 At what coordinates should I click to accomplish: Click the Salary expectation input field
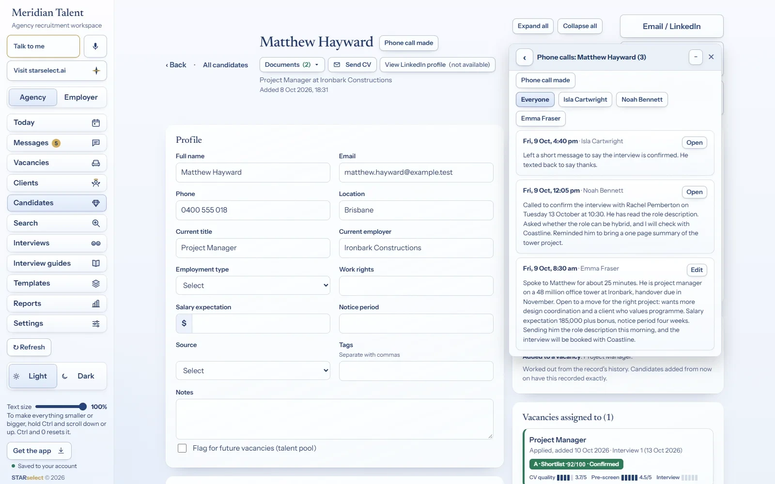coord(261,323)
